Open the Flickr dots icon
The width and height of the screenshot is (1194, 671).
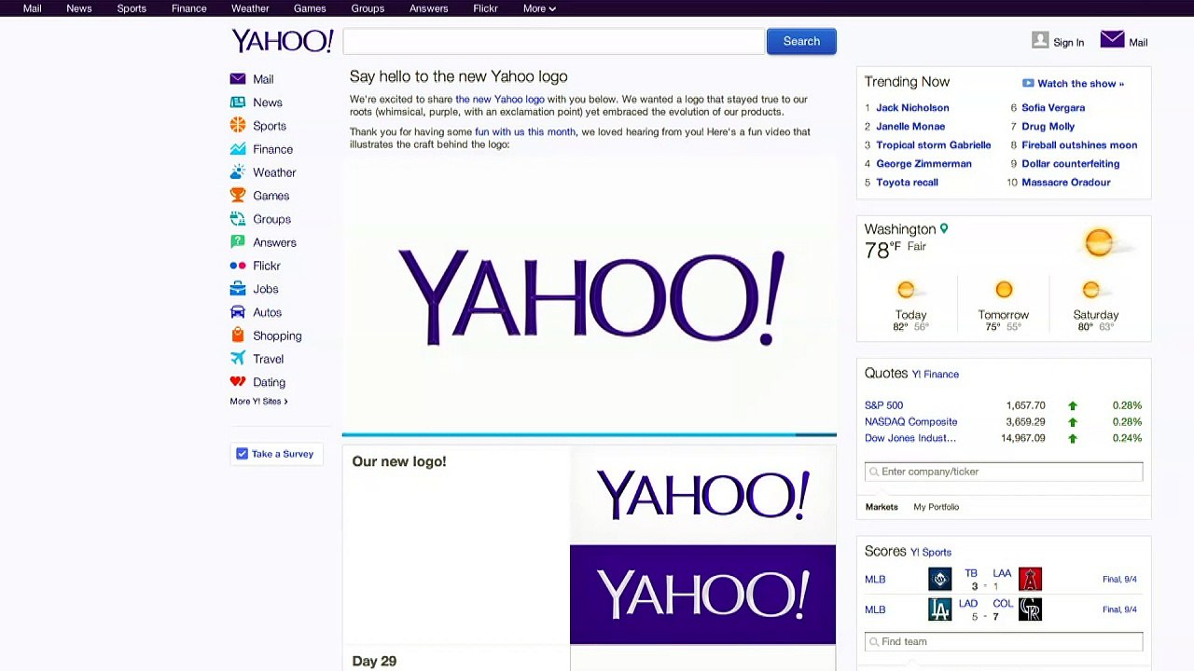pyautogui.click(x=238, y=266)
